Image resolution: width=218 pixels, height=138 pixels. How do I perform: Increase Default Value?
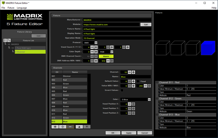point(133,81)
